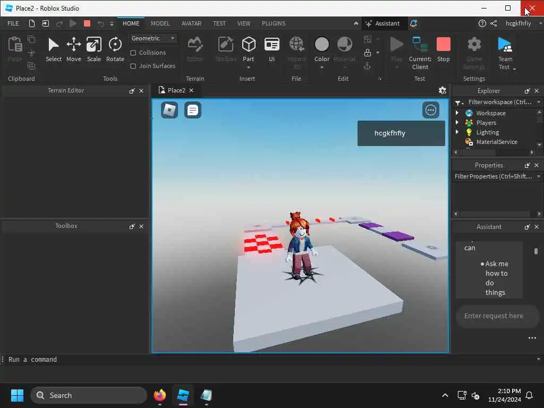Click the taskbar Search box
Viewport: 544px width, 408px height.
tap(89, 395)
